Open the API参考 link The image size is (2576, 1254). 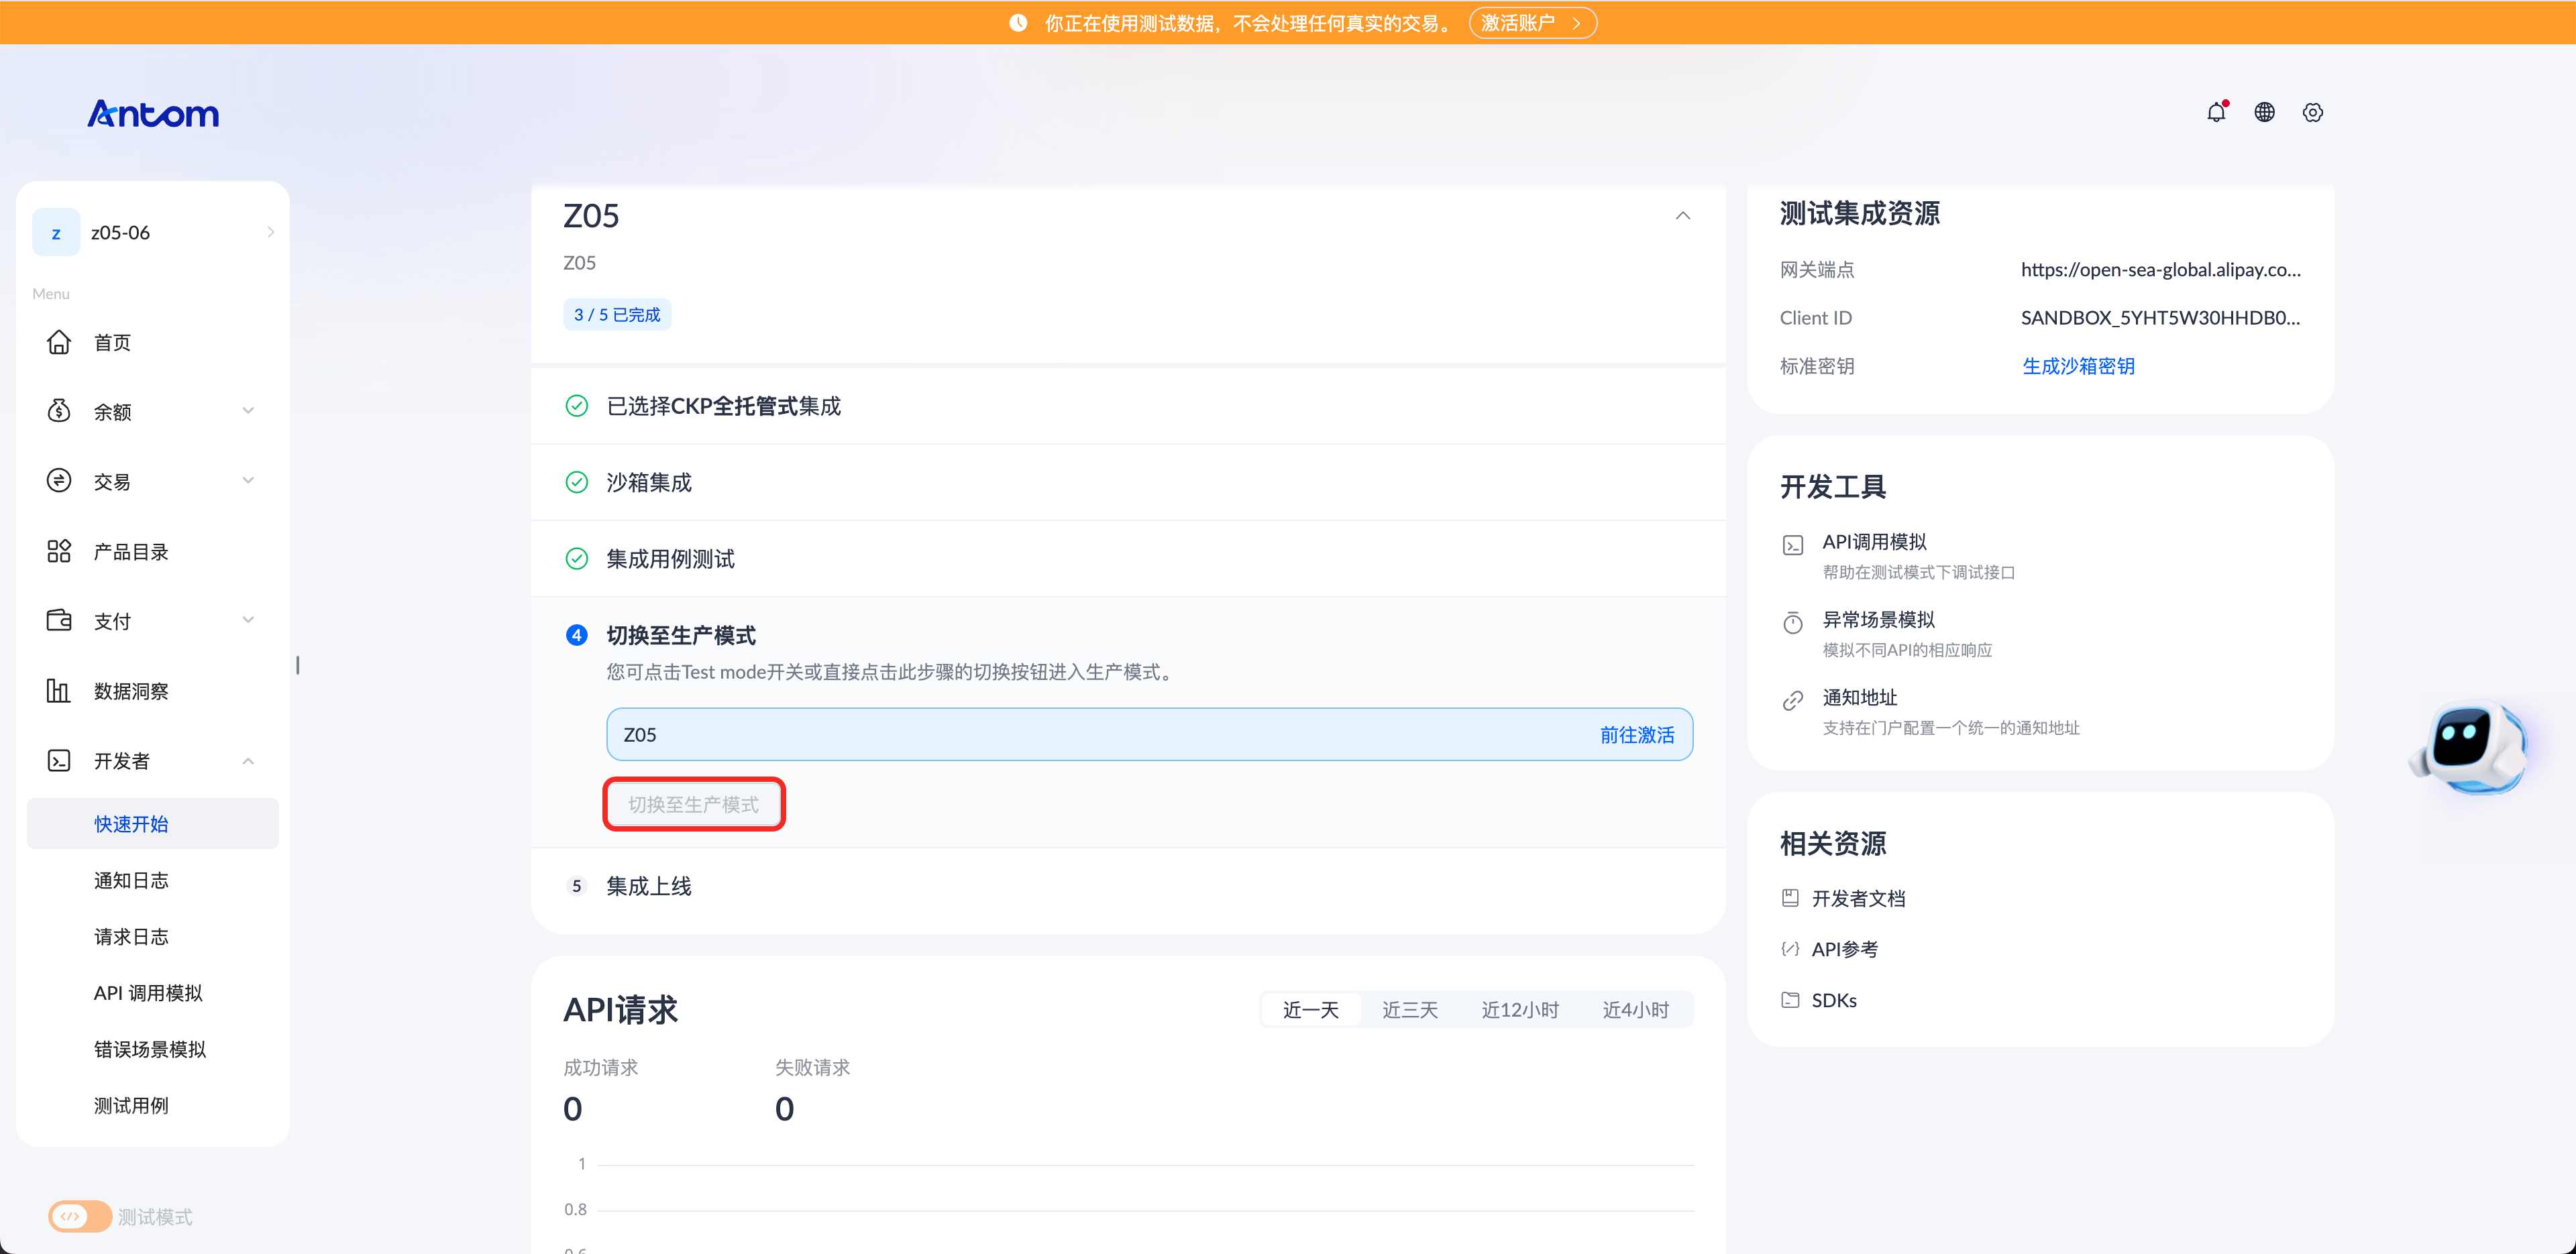coord(1845,949)
